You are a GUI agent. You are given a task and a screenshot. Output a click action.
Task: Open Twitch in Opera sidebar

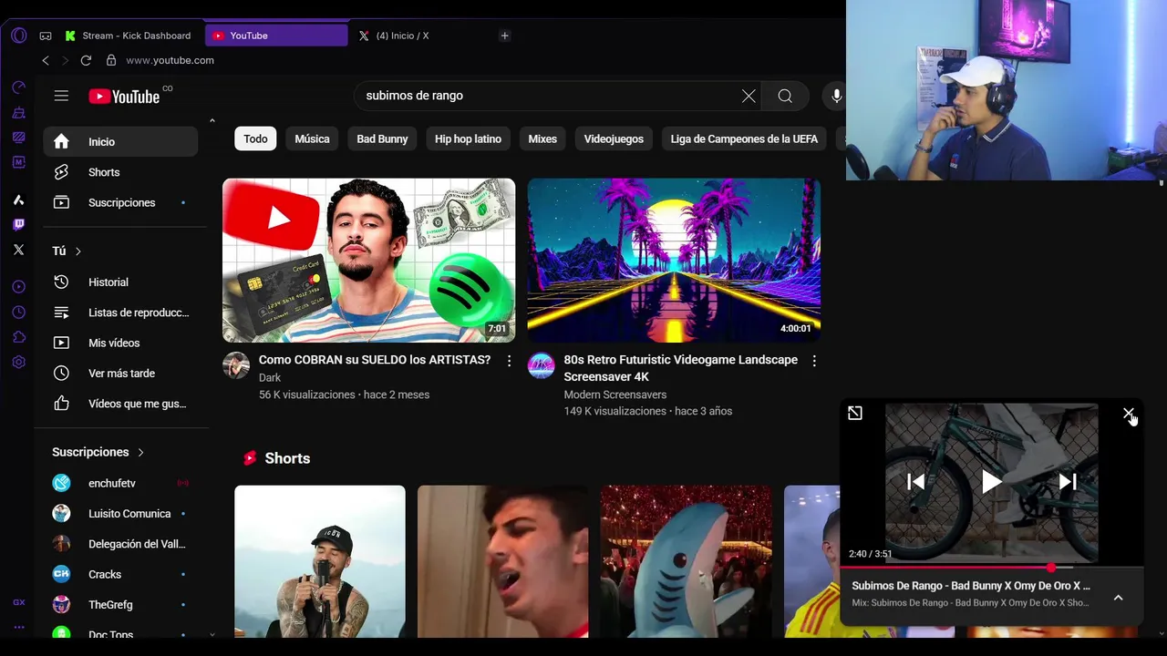point(18,225)
